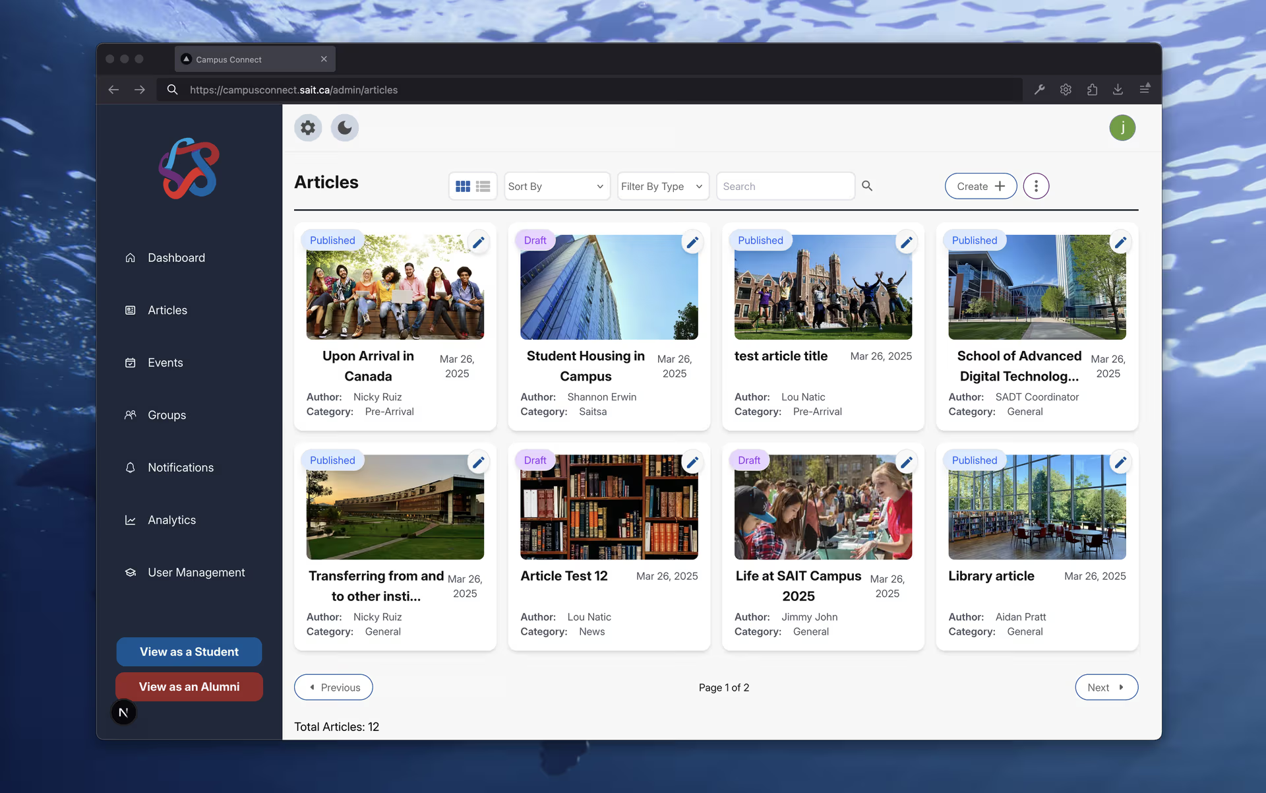
Task: Edit the 'Upon Arrival in Canada' article
Action: tap(479, 242)
